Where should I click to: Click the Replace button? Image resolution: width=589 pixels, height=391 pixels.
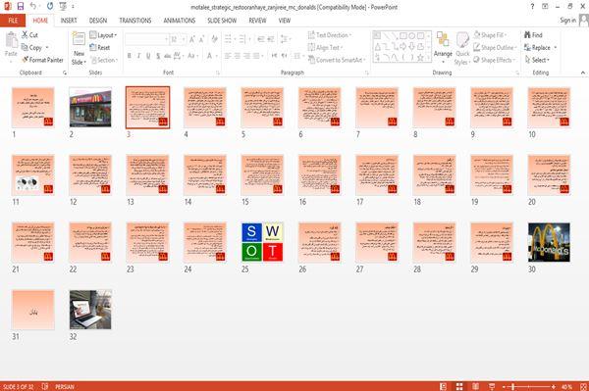point(540,48)
